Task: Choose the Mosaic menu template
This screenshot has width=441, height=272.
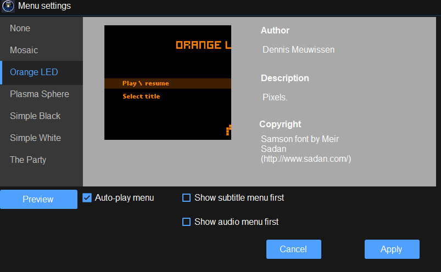Action: tap(24, 50)
